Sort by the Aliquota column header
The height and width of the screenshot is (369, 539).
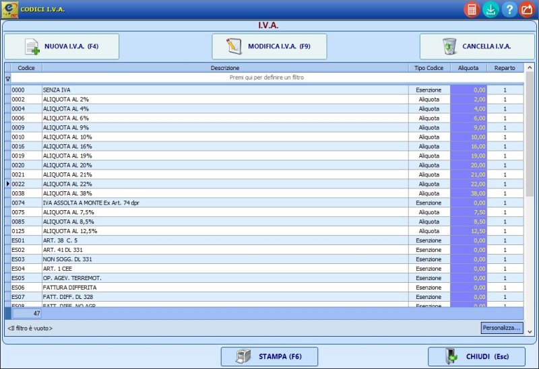coord(468,68)
